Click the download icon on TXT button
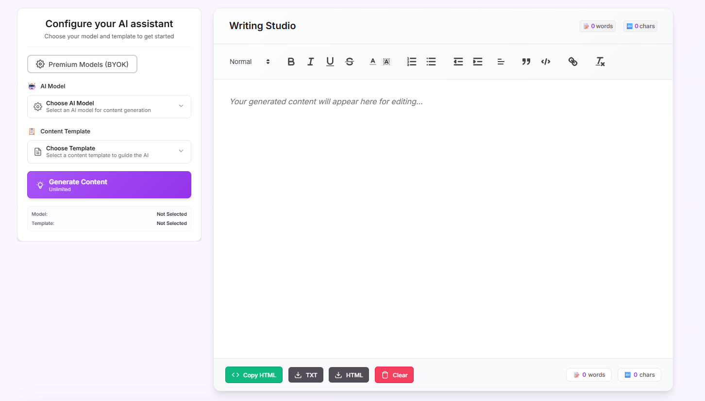705x401 pixels. (x=298, y=375)
